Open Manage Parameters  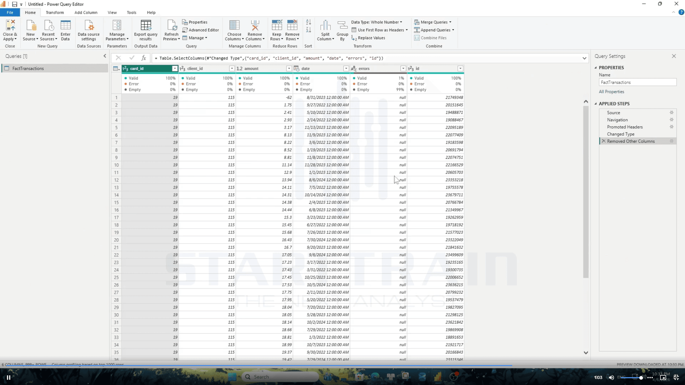tap(117, 30)
